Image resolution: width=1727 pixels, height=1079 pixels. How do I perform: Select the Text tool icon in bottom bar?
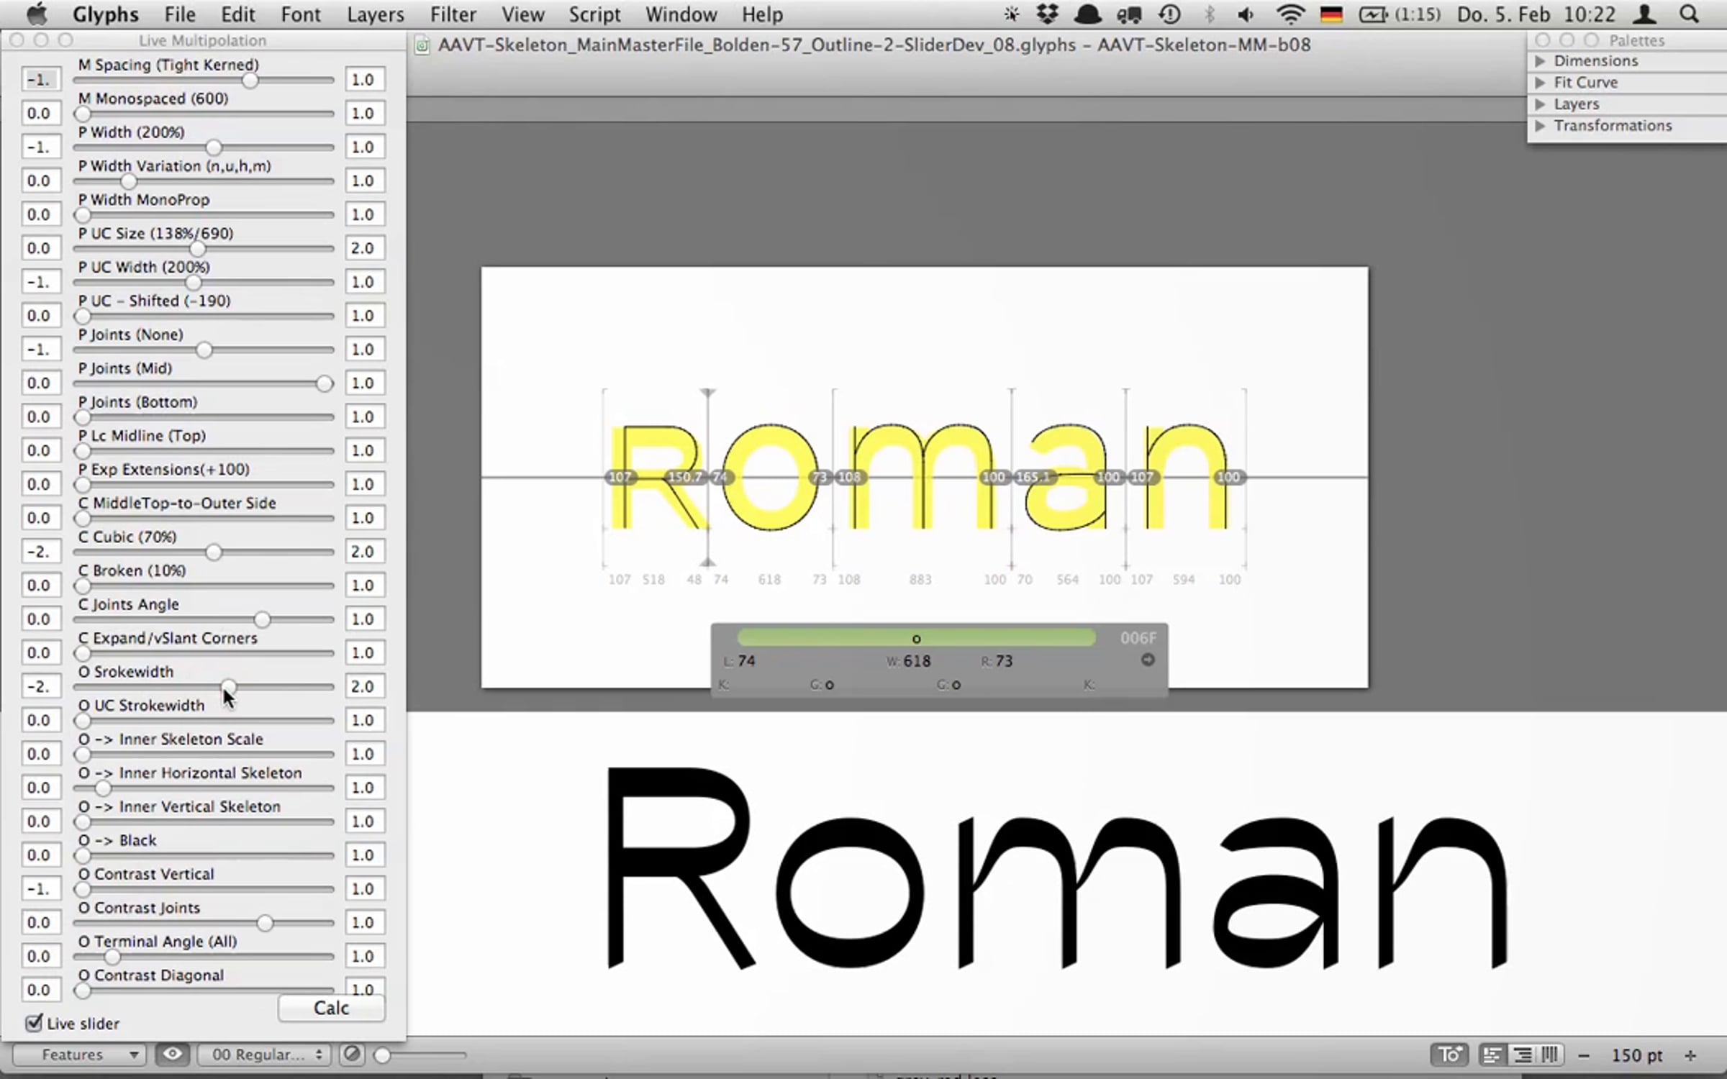click(x=1449, y=1055)
